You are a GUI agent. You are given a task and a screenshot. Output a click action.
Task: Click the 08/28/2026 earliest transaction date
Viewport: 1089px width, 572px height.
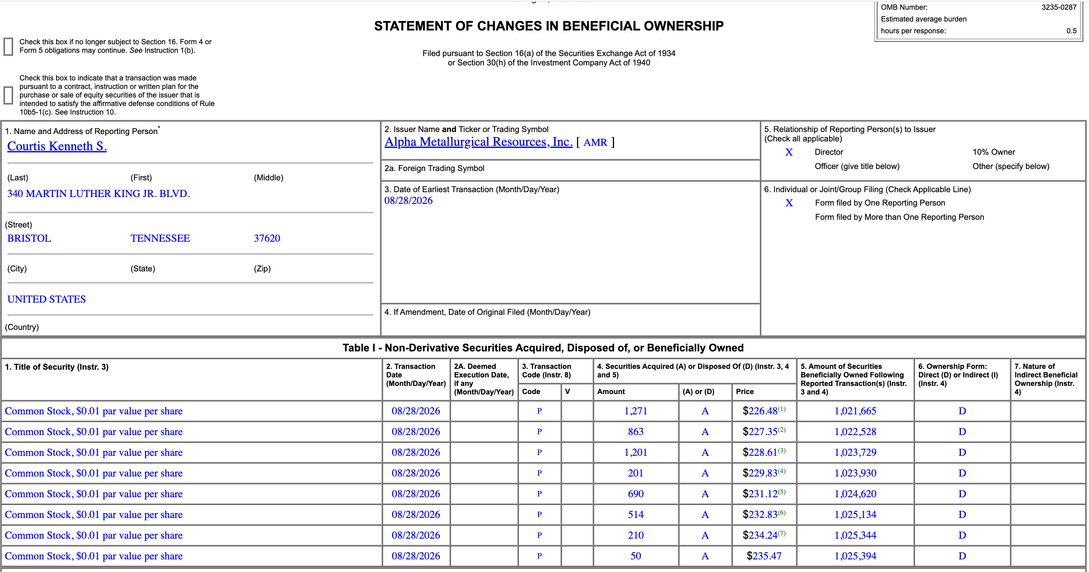408,201
